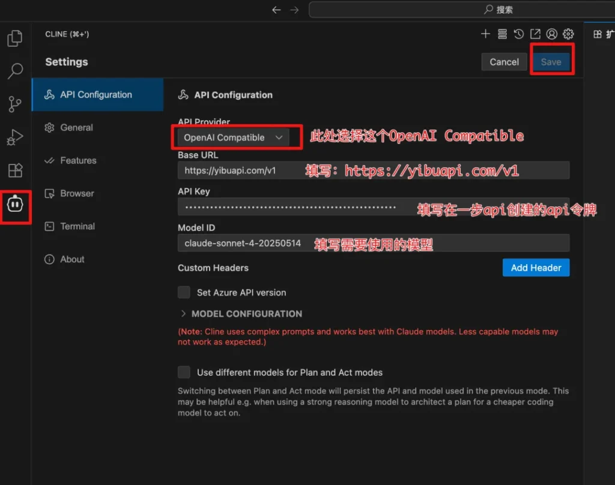Open the Cline account icon

click(551, 34)
